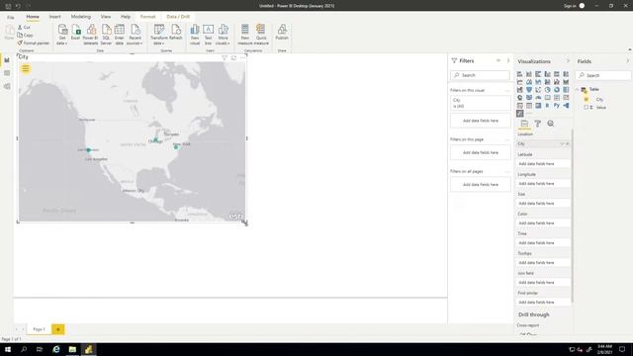Open the More visuals dropdown
The width and height of the screenshot is (633, 356).
[x=223, y=35]
